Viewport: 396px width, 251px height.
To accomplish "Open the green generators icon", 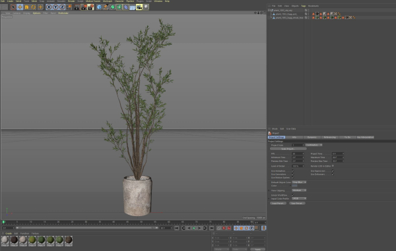I will click(113, 7).
